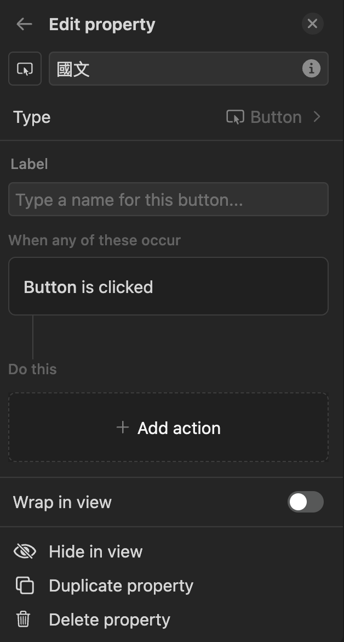Click the chevron next to Button type
The image size is (344, 642).
click(x=317, y=116)
